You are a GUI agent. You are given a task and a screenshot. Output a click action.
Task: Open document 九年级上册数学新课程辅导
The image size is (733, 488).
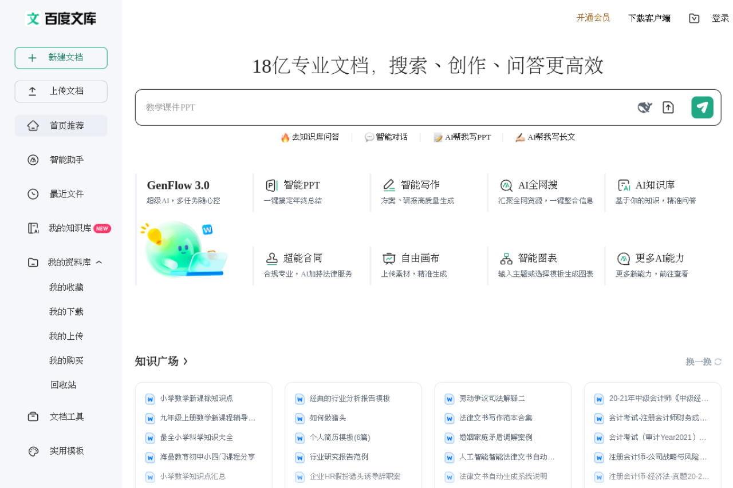(x=208, y=418)
